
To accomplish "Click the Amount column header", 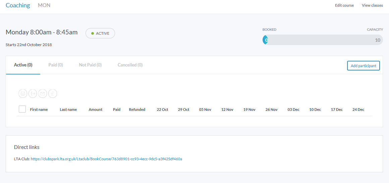I will tap(96, 110).
